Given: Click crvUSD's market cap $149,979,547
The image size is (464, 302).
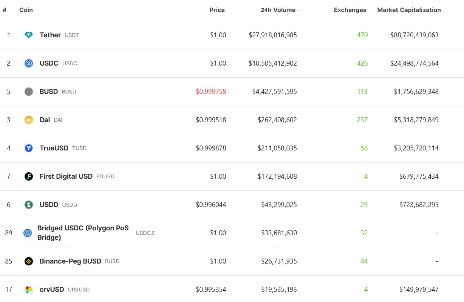Looking at the screenshot, I should (419, 290).
